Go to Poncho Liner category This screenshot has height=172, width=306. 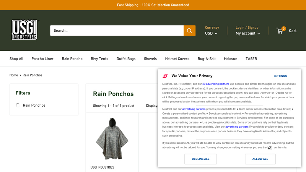tap(42, 59)
